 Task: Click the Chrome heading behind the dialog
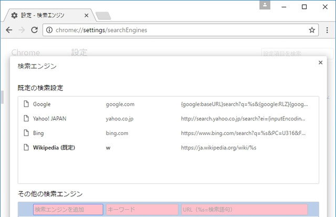click(26, 53)
